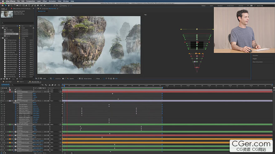The height and width of the screenshot is (154, 275).
Task: Click the yellow label swatch of Comps folder
Action: pyautogui.click(x=19, y=28)
